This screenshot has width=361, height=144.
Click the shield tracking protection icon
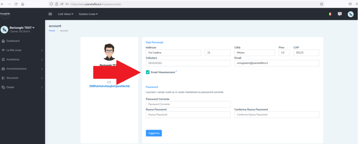click(x=51, y=4)
